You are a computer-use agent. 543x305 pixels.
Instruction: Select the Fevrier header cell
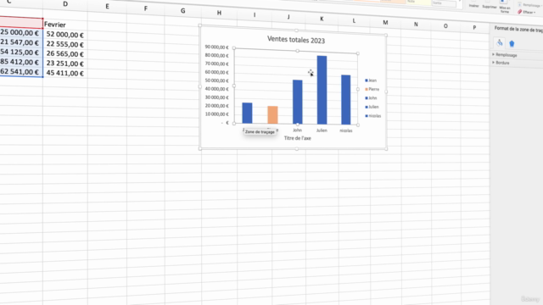[65, 25]
